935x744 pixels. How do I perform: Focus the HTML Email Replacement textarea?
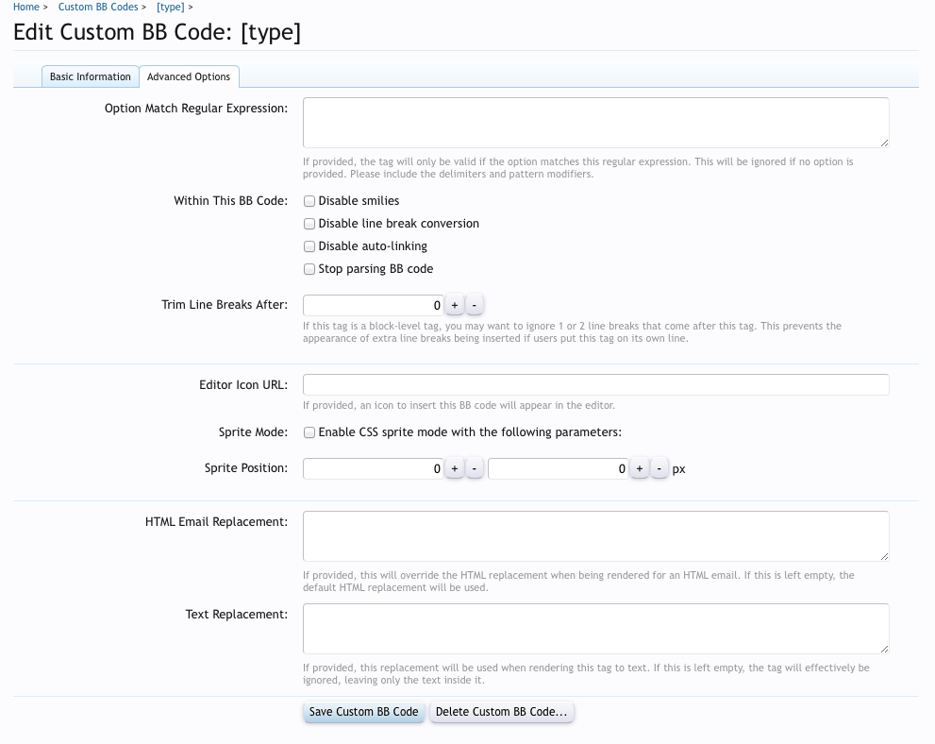tap(595, 536)
